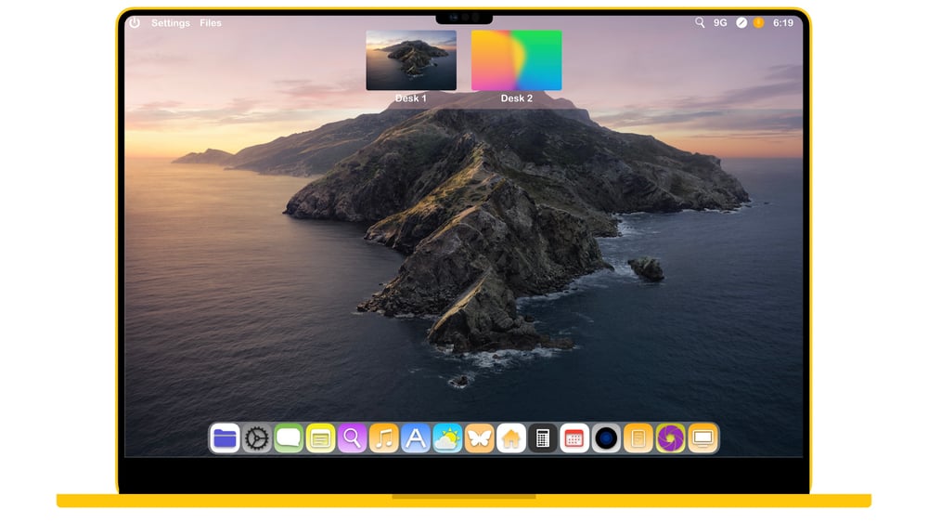Open the blue App Store 'A' icon
This screenshot has height=522, width=928.
point(416,438)
